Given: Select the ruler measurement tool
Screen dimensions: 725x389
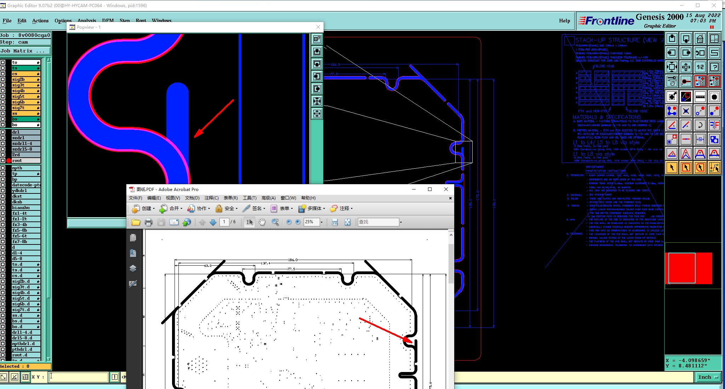Looking at the screenshot, I should tap(700, 96).
